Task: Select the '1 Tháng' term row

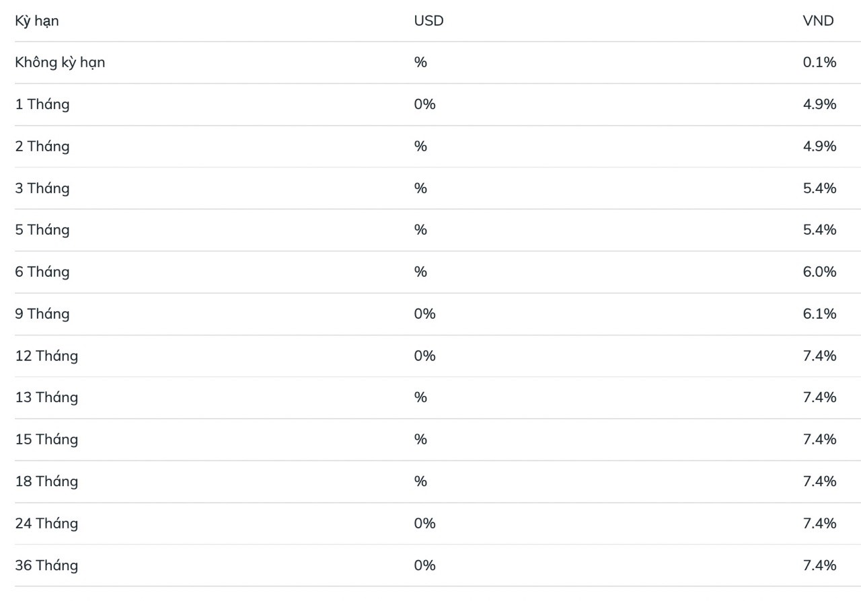Action: point(42,104)
